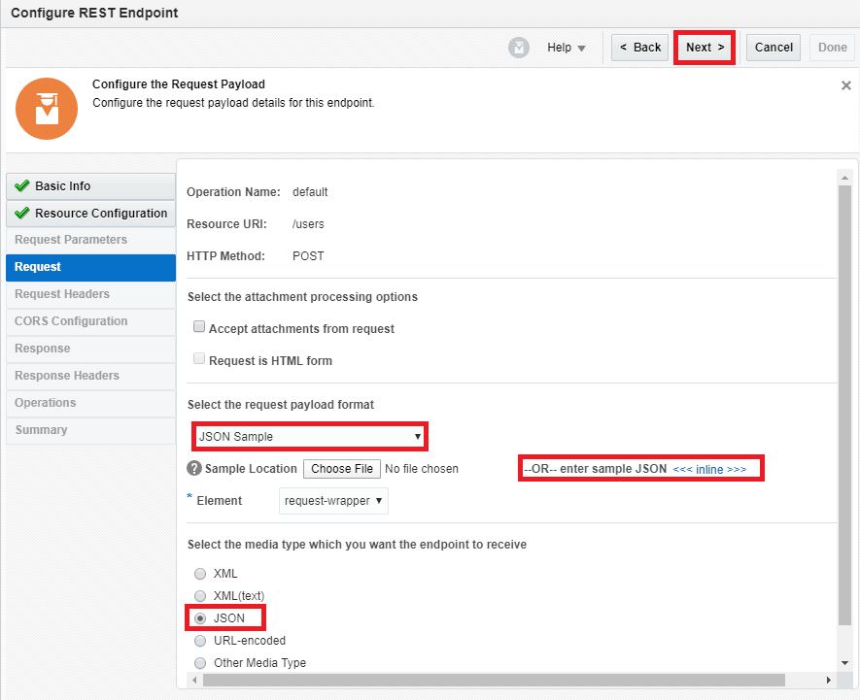Viewport: 860px width, 700px height.
Task: Click the Sample Location help question icon
Action: pos(194,469)
